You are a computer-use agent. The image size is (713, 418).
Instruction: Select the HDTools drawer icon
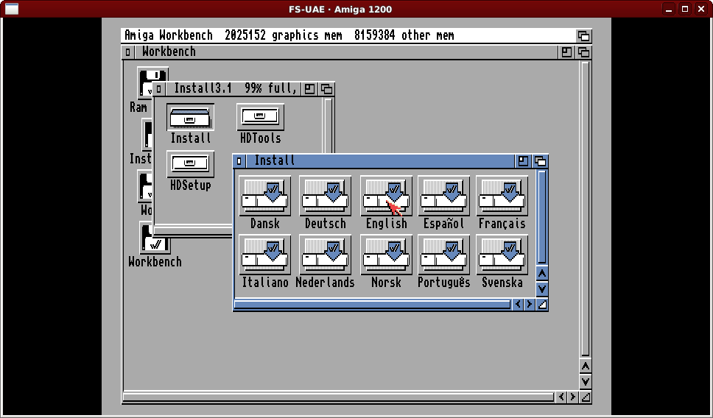click(260, 117)
